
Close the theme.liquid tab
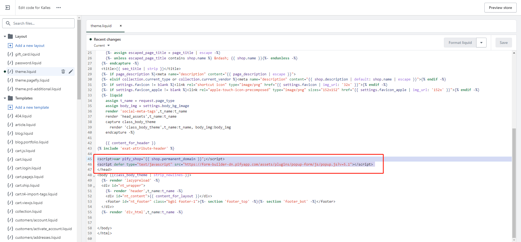pos(121,26)
